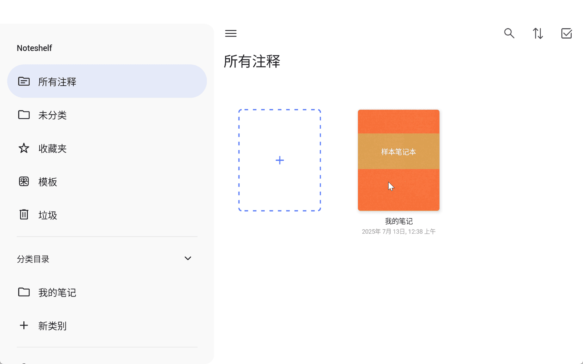583x364 pixels.
Task: Click the folder icon next to 未分类
Action: [24, 115]
